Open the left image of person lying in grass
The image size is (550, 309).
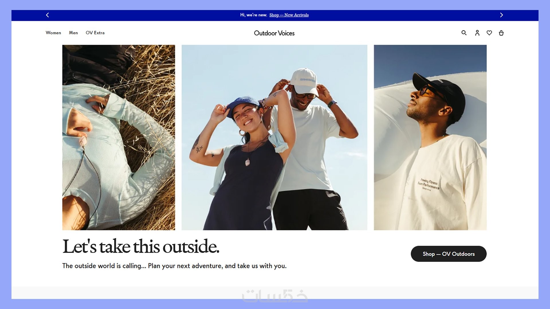(119, 137)
